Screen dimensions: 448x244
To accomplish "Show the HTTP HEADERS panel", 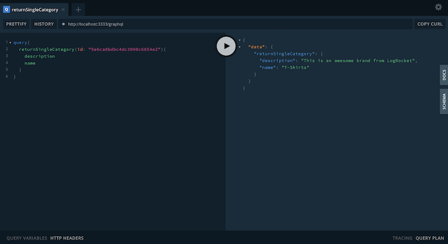I will click(x=67, y=238).
